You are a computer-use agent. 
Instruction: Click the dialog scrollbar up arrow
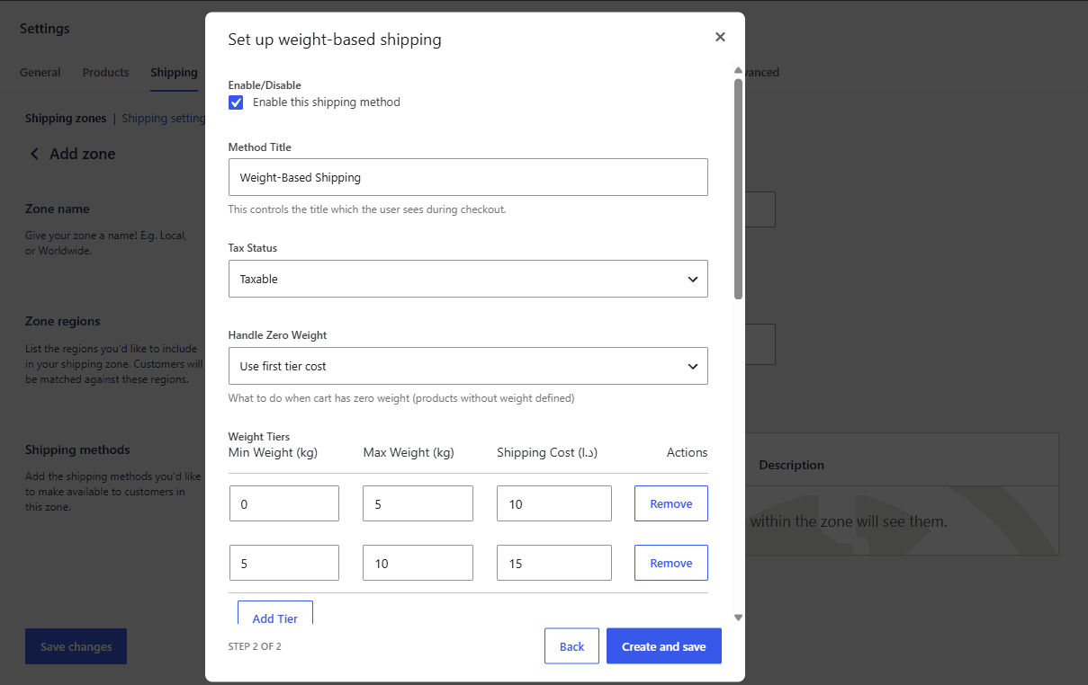pyautogui.click(x=738, y=70)
